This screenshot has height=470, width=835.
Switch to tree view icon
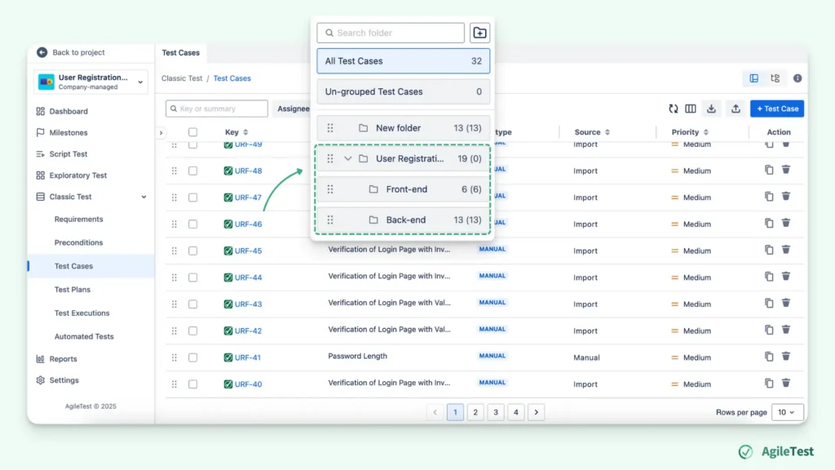coord(775,78)
